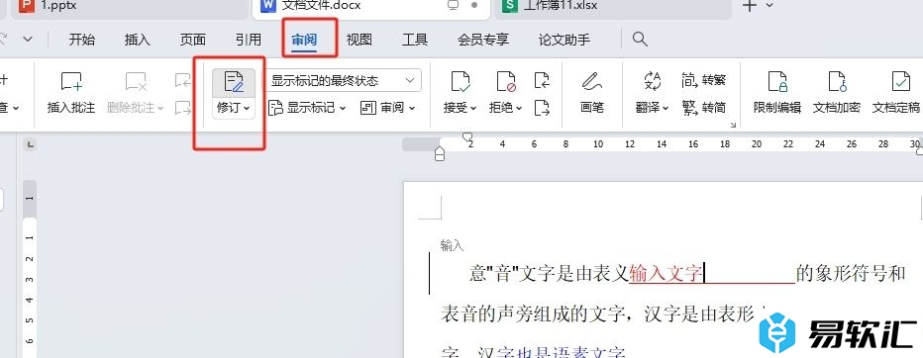The height and width of the screenshot is (358, 923).
Task: Jump to previous revision icon
Action: (x=542, y=80)
